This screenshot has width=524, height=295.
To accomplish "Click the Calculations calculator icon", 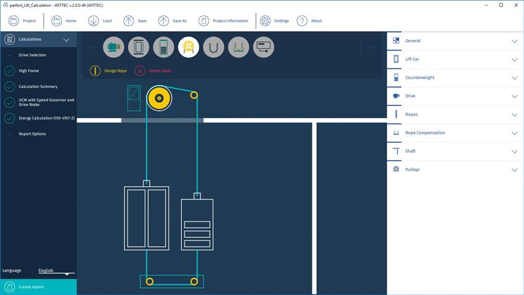I will coord(10,39).
